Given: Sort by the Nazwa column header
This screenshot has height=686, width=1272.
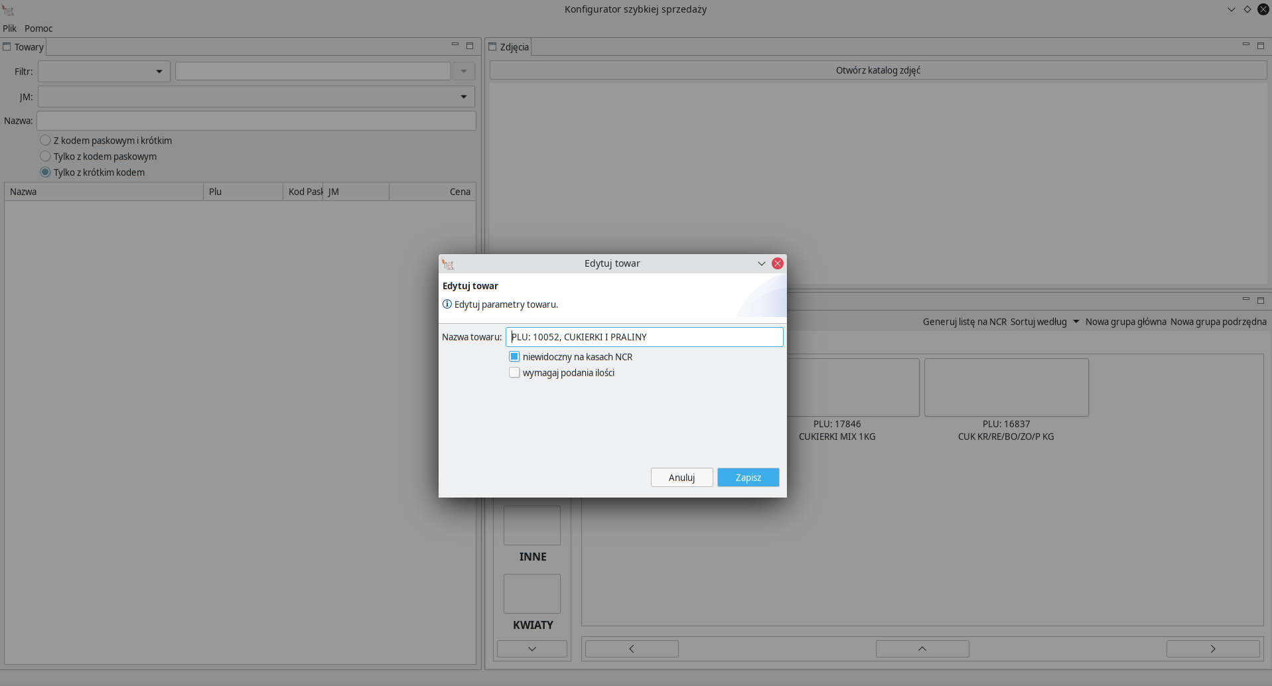Looking at the screenshot, I should click(x=104, y=192).
